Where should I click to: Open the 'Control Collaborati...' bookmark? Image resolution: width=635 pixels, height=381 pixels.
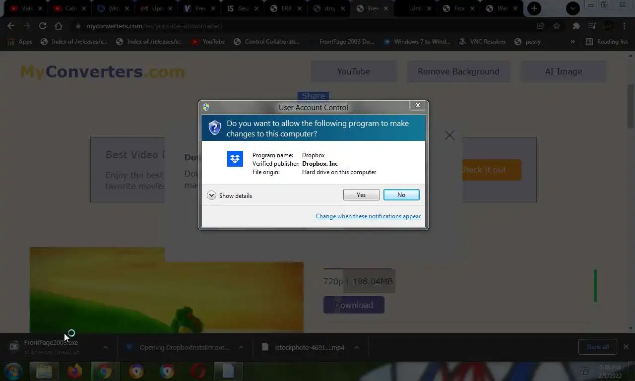[267, 42]
